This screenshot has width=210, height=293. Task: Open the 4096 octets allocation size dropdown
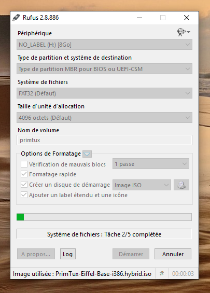pyautogui.click(x=104, y=118)
